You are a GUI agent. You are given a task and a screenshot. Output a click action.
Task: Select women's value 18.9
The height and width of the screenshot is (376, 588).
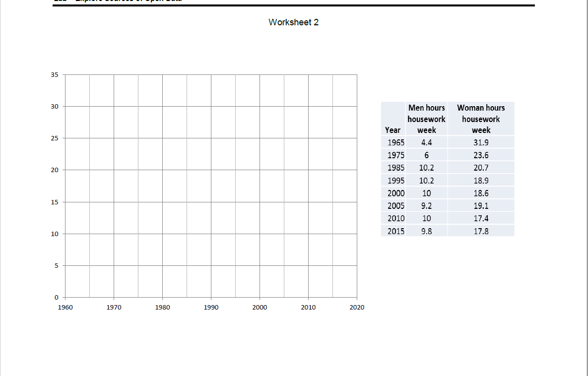pos(481,181)
